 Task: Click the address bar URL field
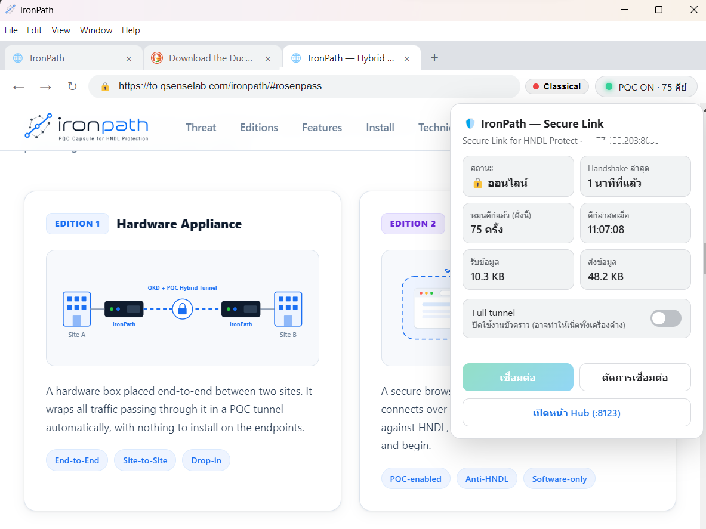click(304, 86)
